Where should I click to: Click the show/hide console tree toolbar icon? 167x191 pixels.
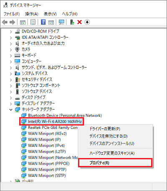pyautogui.click(x=23, y=22)
